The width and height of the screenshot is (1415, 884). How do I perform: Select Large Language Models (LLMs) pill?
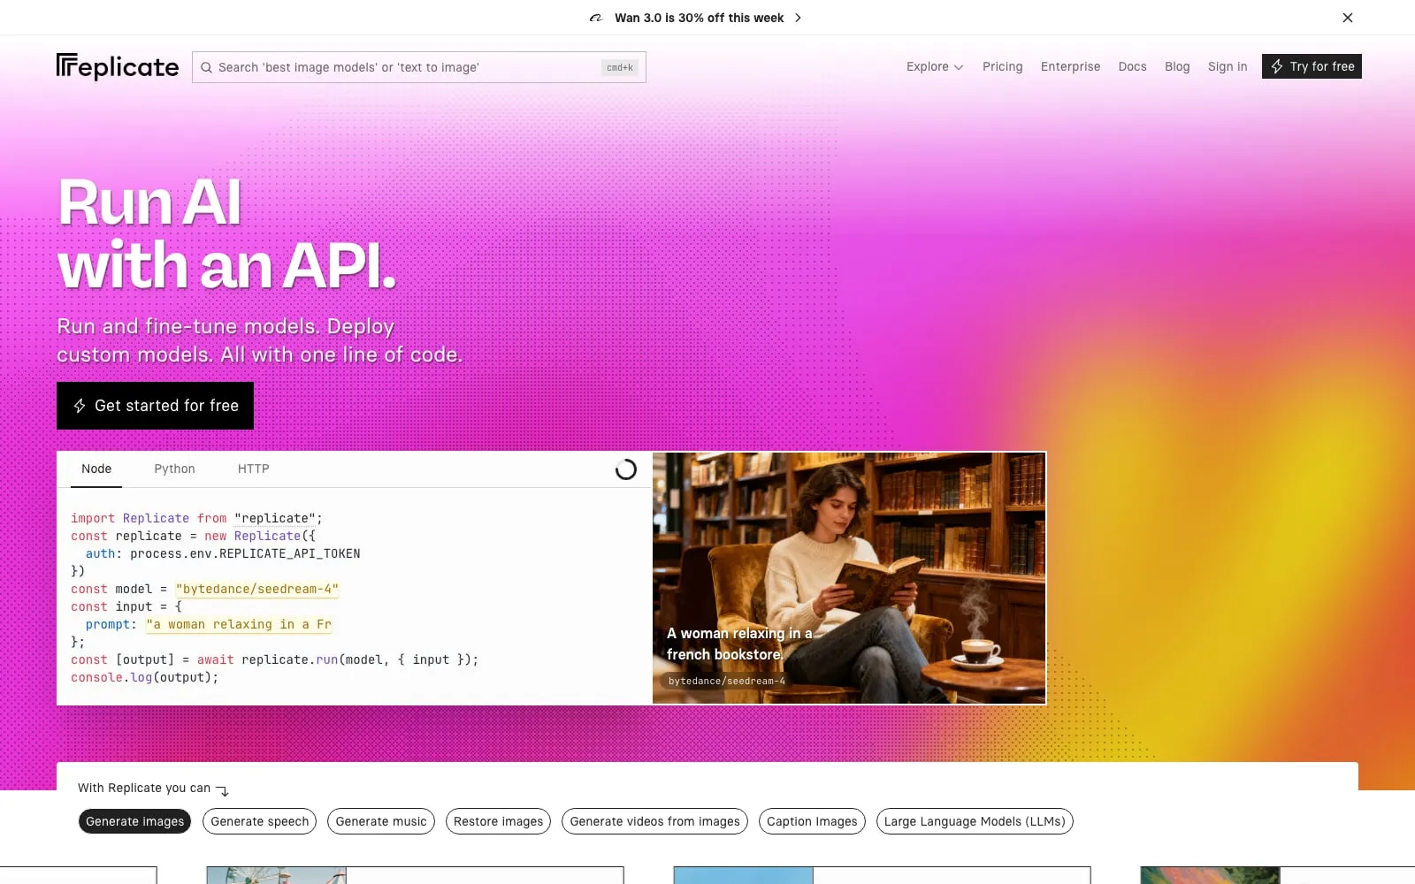tap(975, 821)
